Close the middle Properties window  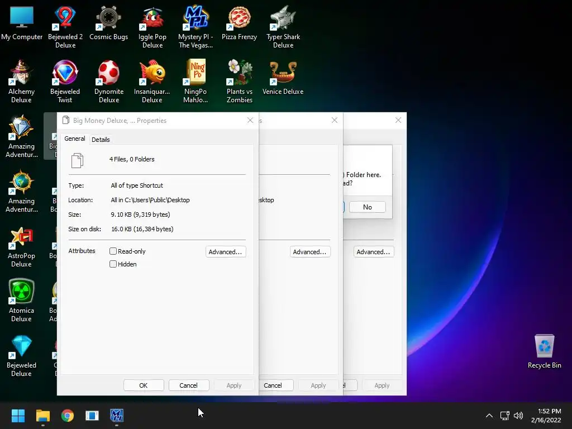335,120
